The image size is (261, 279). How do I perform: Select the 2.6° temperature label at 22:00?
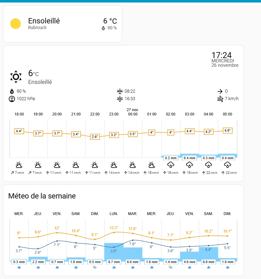[x=95, y=137]
